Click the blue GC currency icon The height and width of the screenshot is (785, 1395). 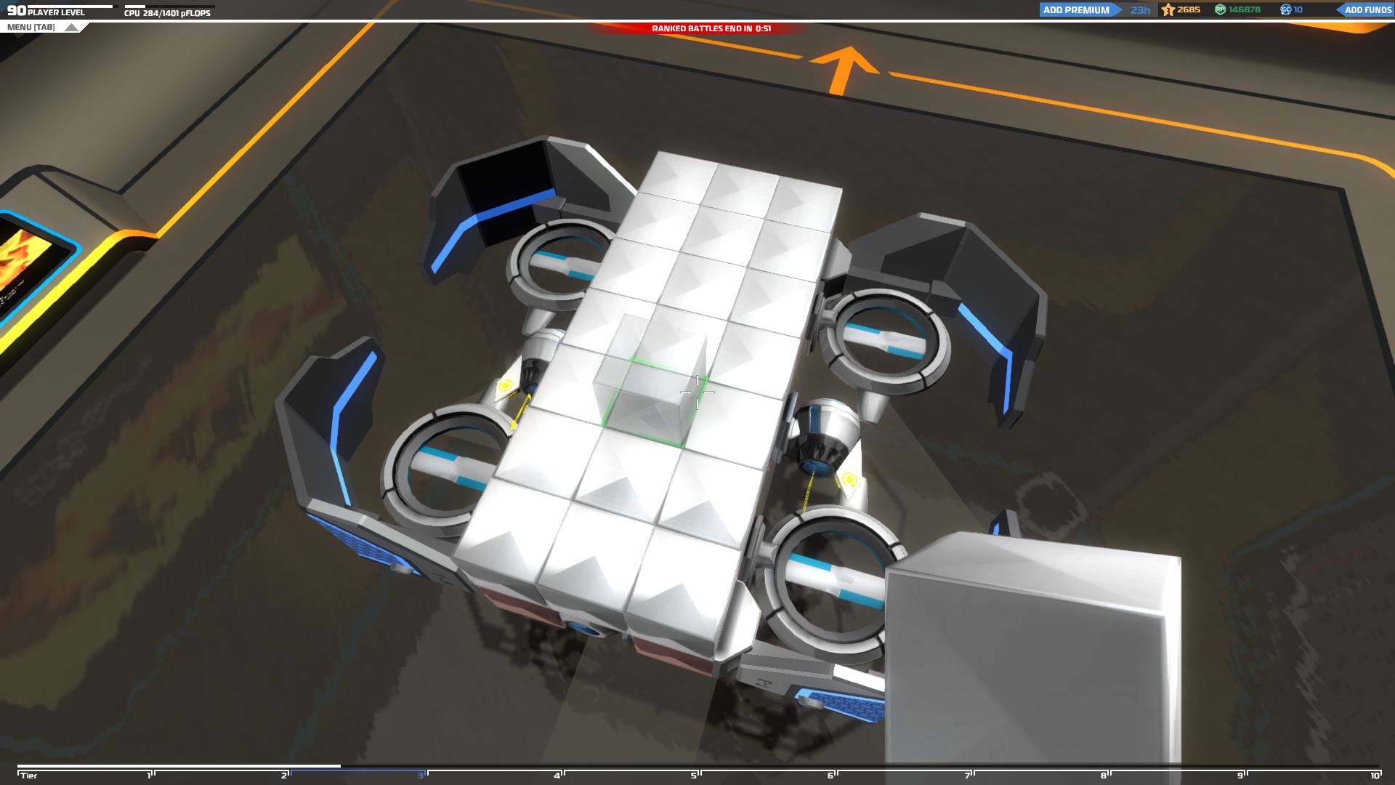pos(1286,10)
